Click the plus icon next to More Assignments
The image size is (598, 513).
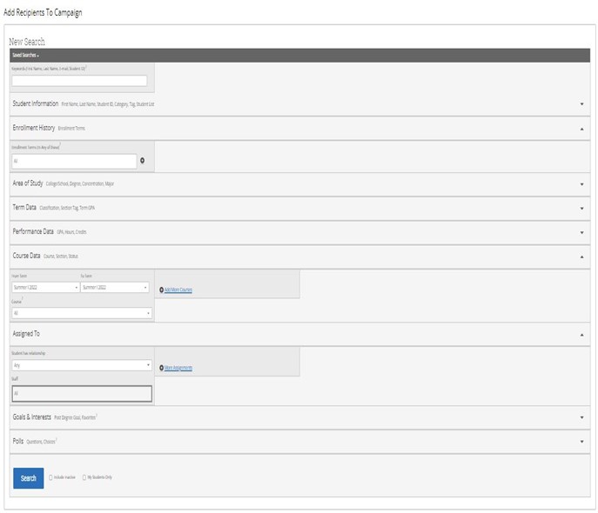(x=162, y=368)
